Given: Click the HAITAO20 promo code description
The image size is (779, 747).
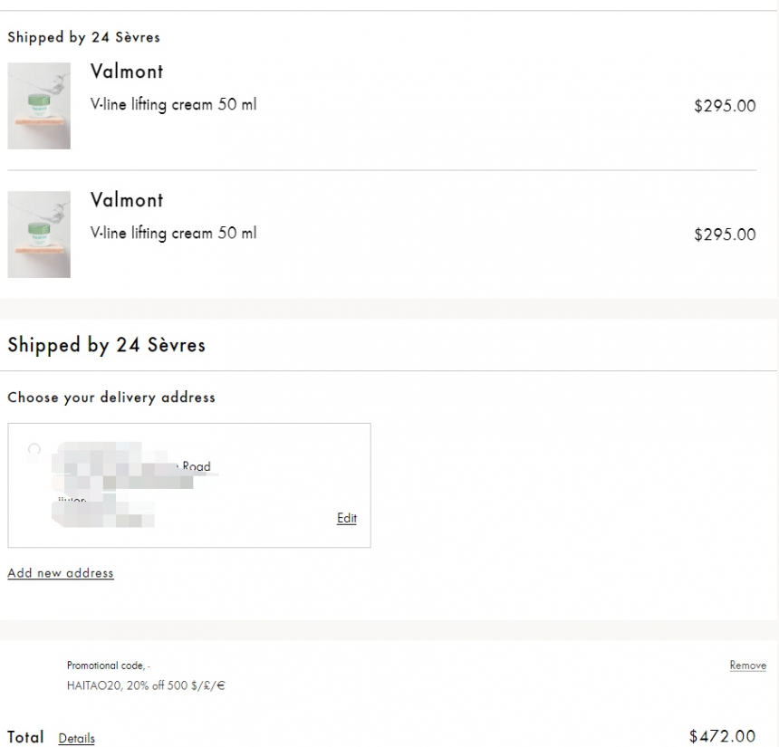Looking at the screenshot, I should click(146, 685).
